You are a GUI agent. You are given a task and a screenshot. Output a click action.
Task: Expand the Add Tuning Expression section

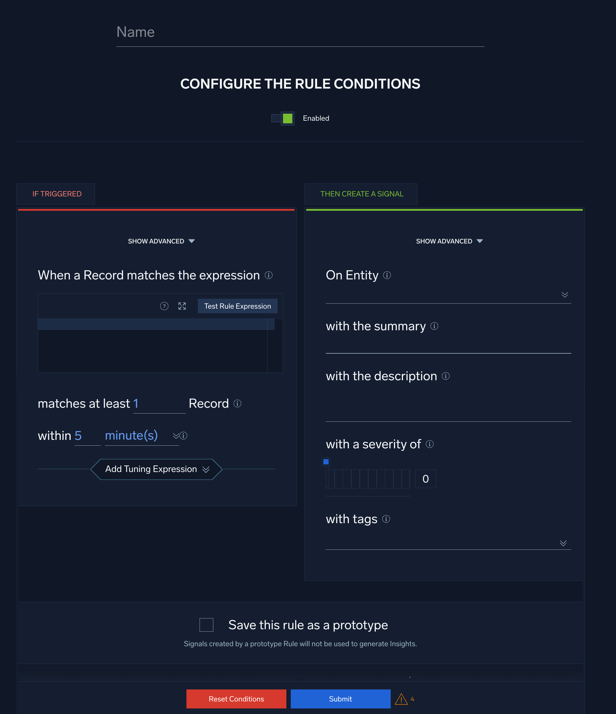[157, 469]
